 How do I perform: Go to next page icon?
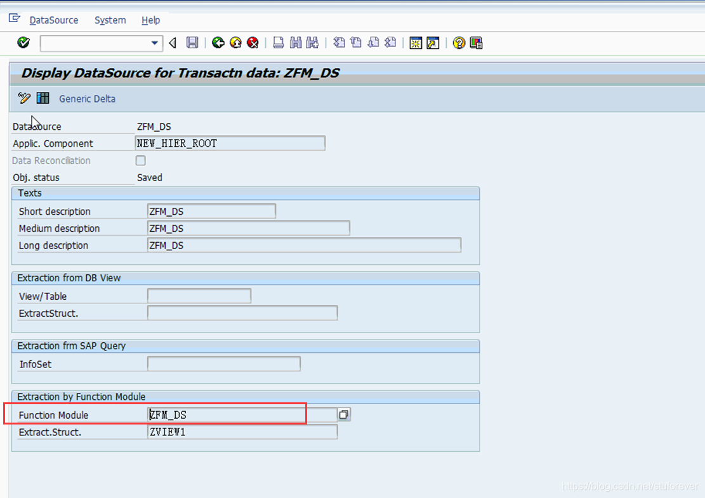tap(373, 42)
